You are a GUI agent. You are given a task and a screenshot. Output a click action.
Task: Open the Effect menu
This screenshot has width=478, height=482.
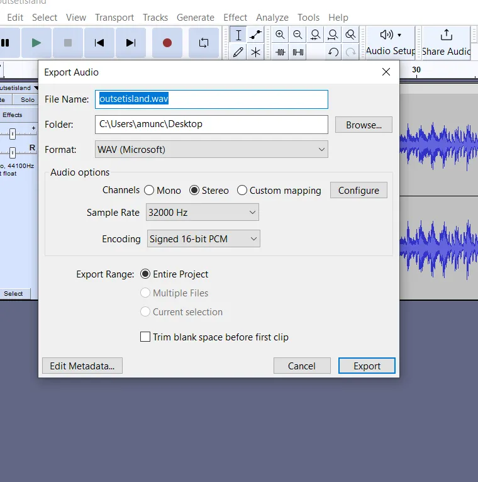pyautogui.click(x=235, y=18)
